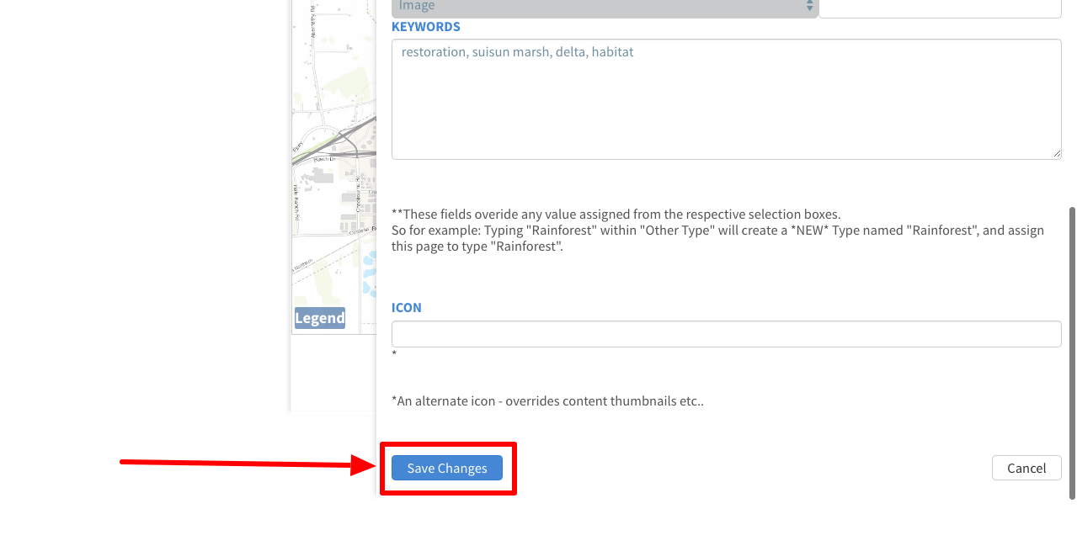The height and width of the screenshot is (546, 1077).
Task: Click the alternate icon help note
Action: [547, 401]
